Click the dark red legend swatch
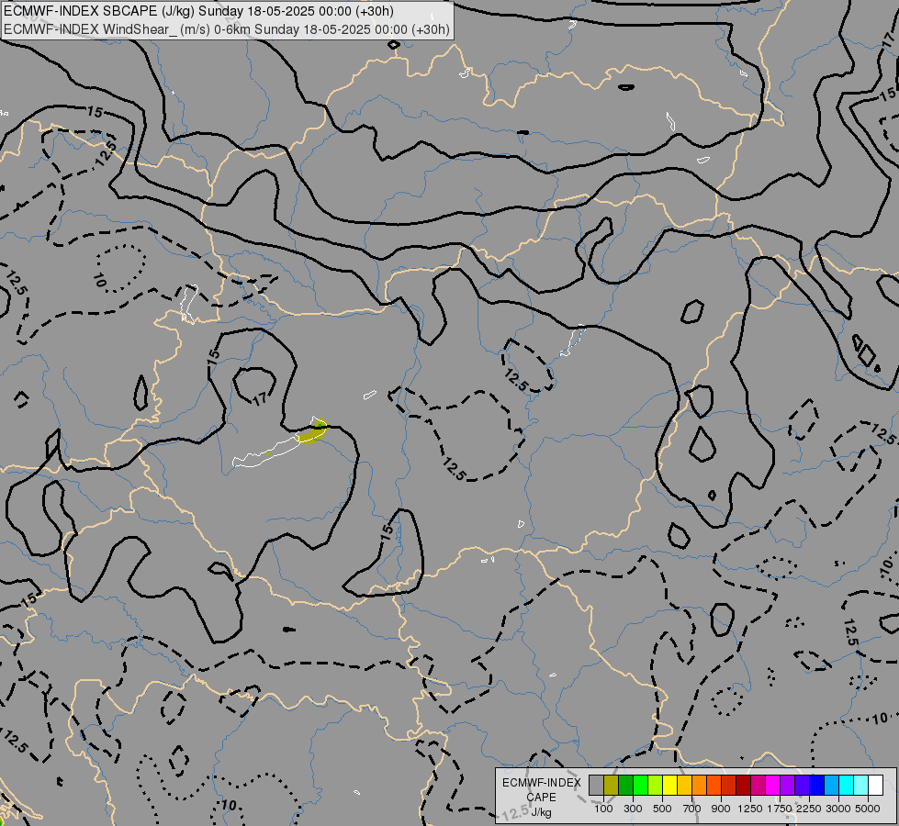Image resolution: width=899 pixels, height=826 pixels. pyautogui.click(x=743, y=786)
